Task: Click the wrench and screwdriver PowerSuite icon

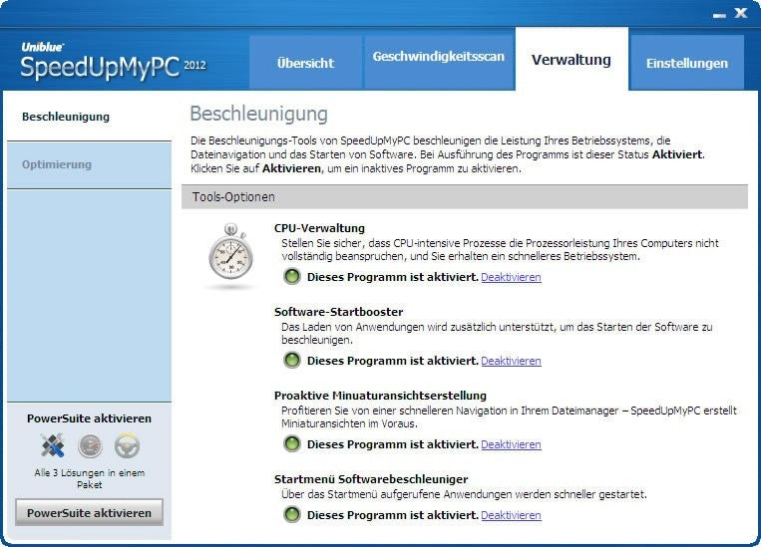Action: click(x=53, y=445)
